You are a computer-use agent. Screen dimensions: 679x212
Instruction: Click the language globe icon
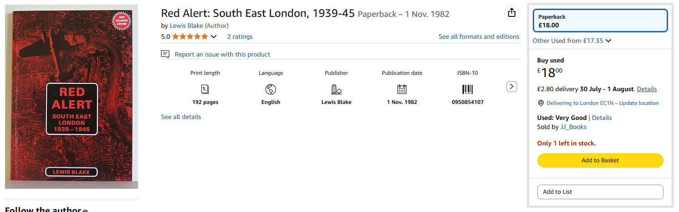[271, 89]
